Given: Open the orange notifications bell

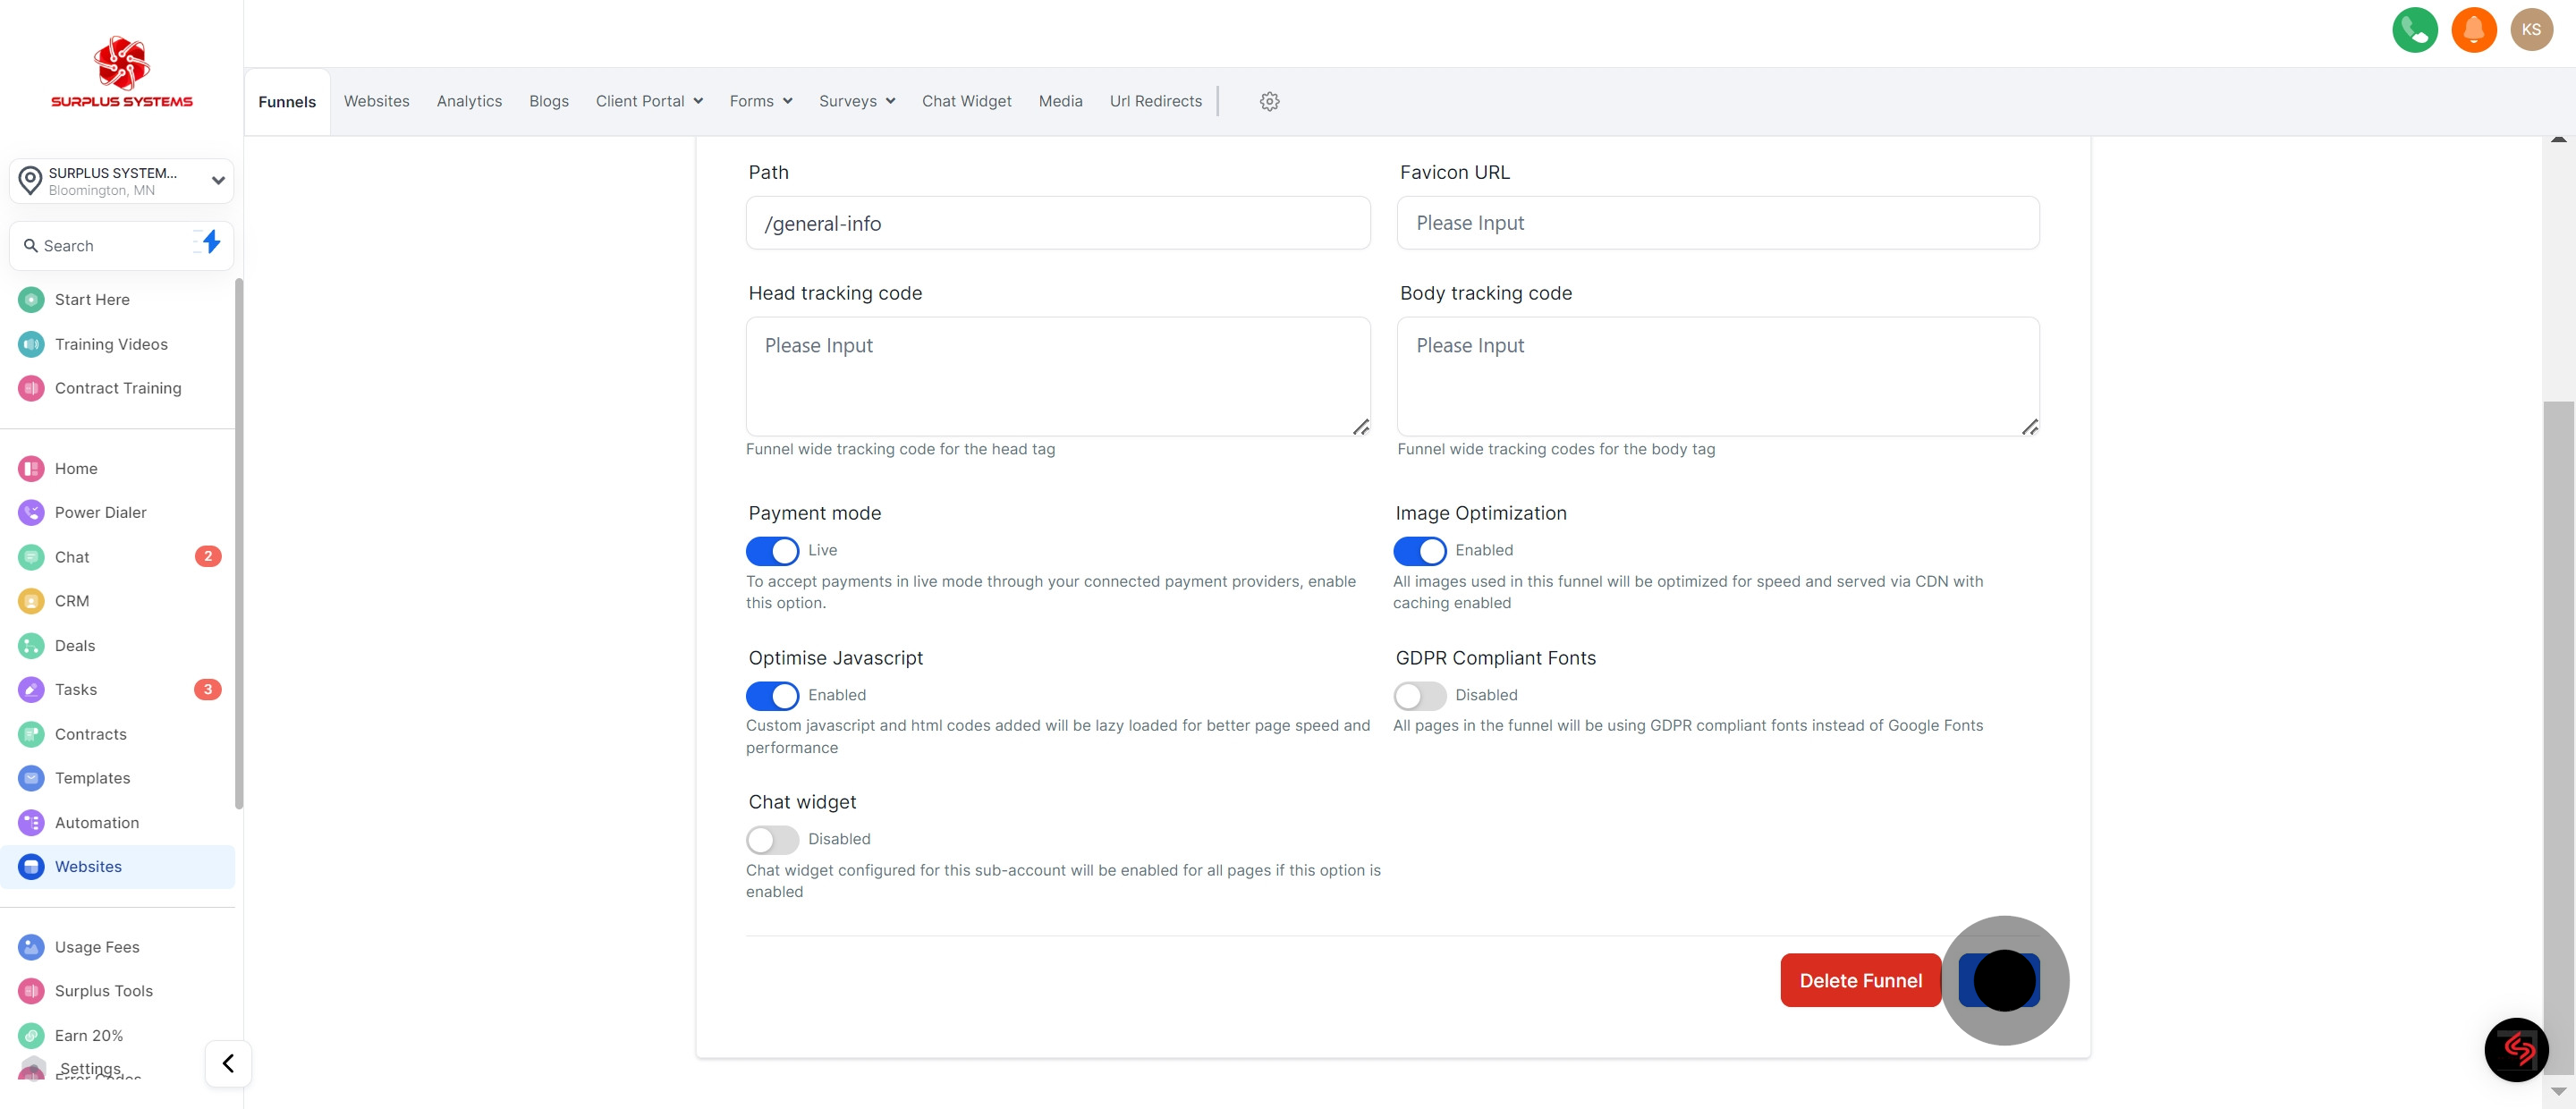Looking at the screenshot, I should click(2473, 30).
